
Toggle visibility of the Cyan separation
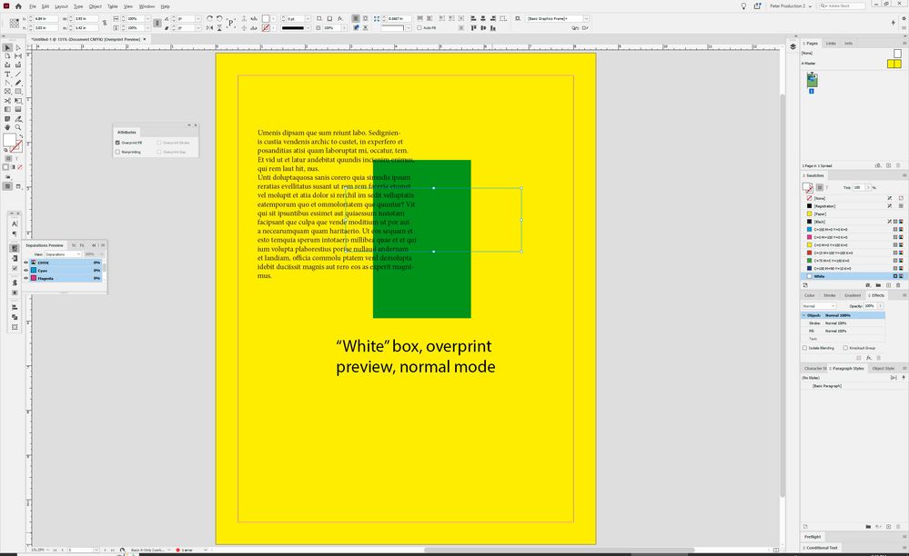click(25, 270)
